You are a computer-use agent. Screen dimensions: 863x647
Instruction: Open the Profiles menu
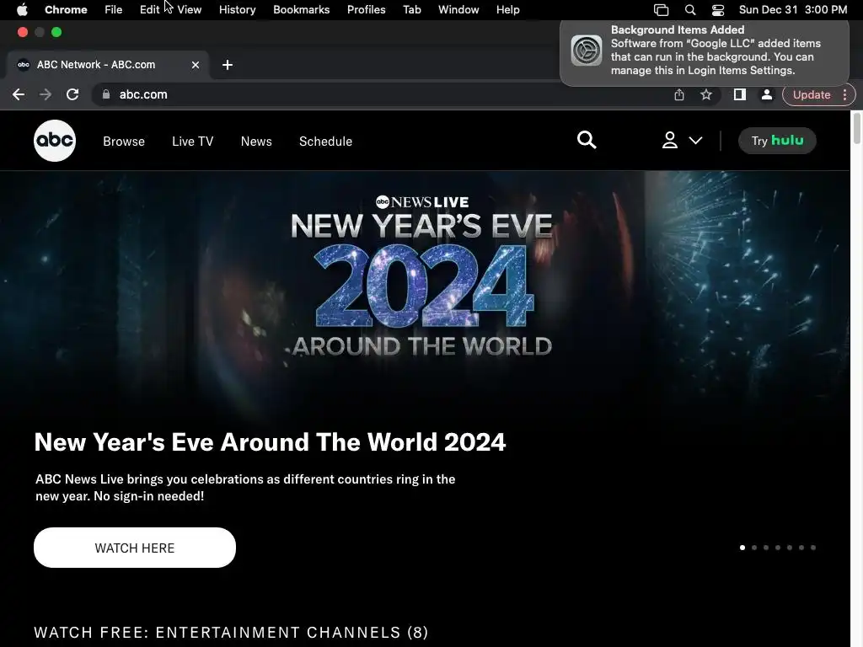[x=366, y=10]
